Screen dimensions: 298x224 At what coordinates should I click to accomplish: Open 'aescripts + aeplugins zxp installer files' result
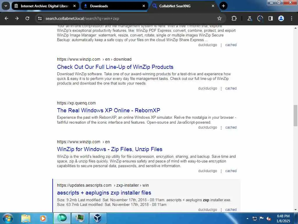coord(104,193)
